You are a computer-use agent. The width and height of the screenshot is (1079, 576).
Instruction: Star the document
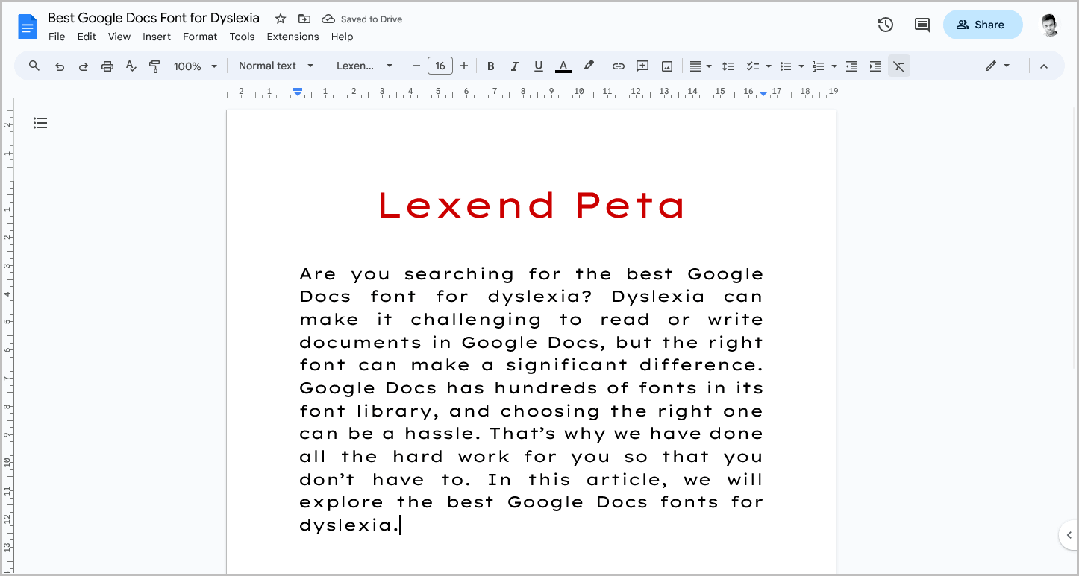point(281,19)
